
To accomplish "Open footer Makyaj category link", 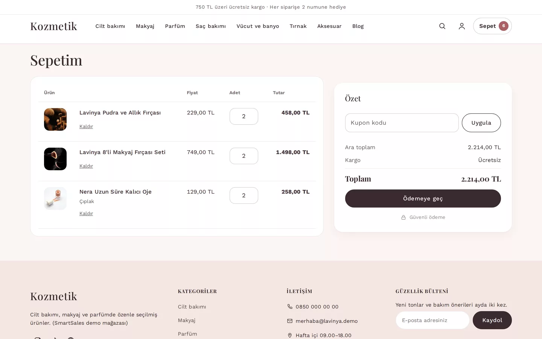I will coord(187,320).
